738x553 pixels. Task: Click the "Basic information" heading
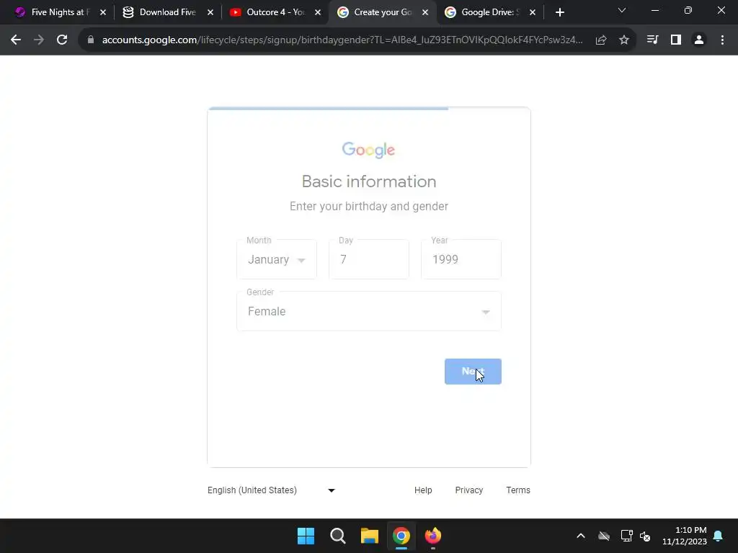tap(369, 181)
